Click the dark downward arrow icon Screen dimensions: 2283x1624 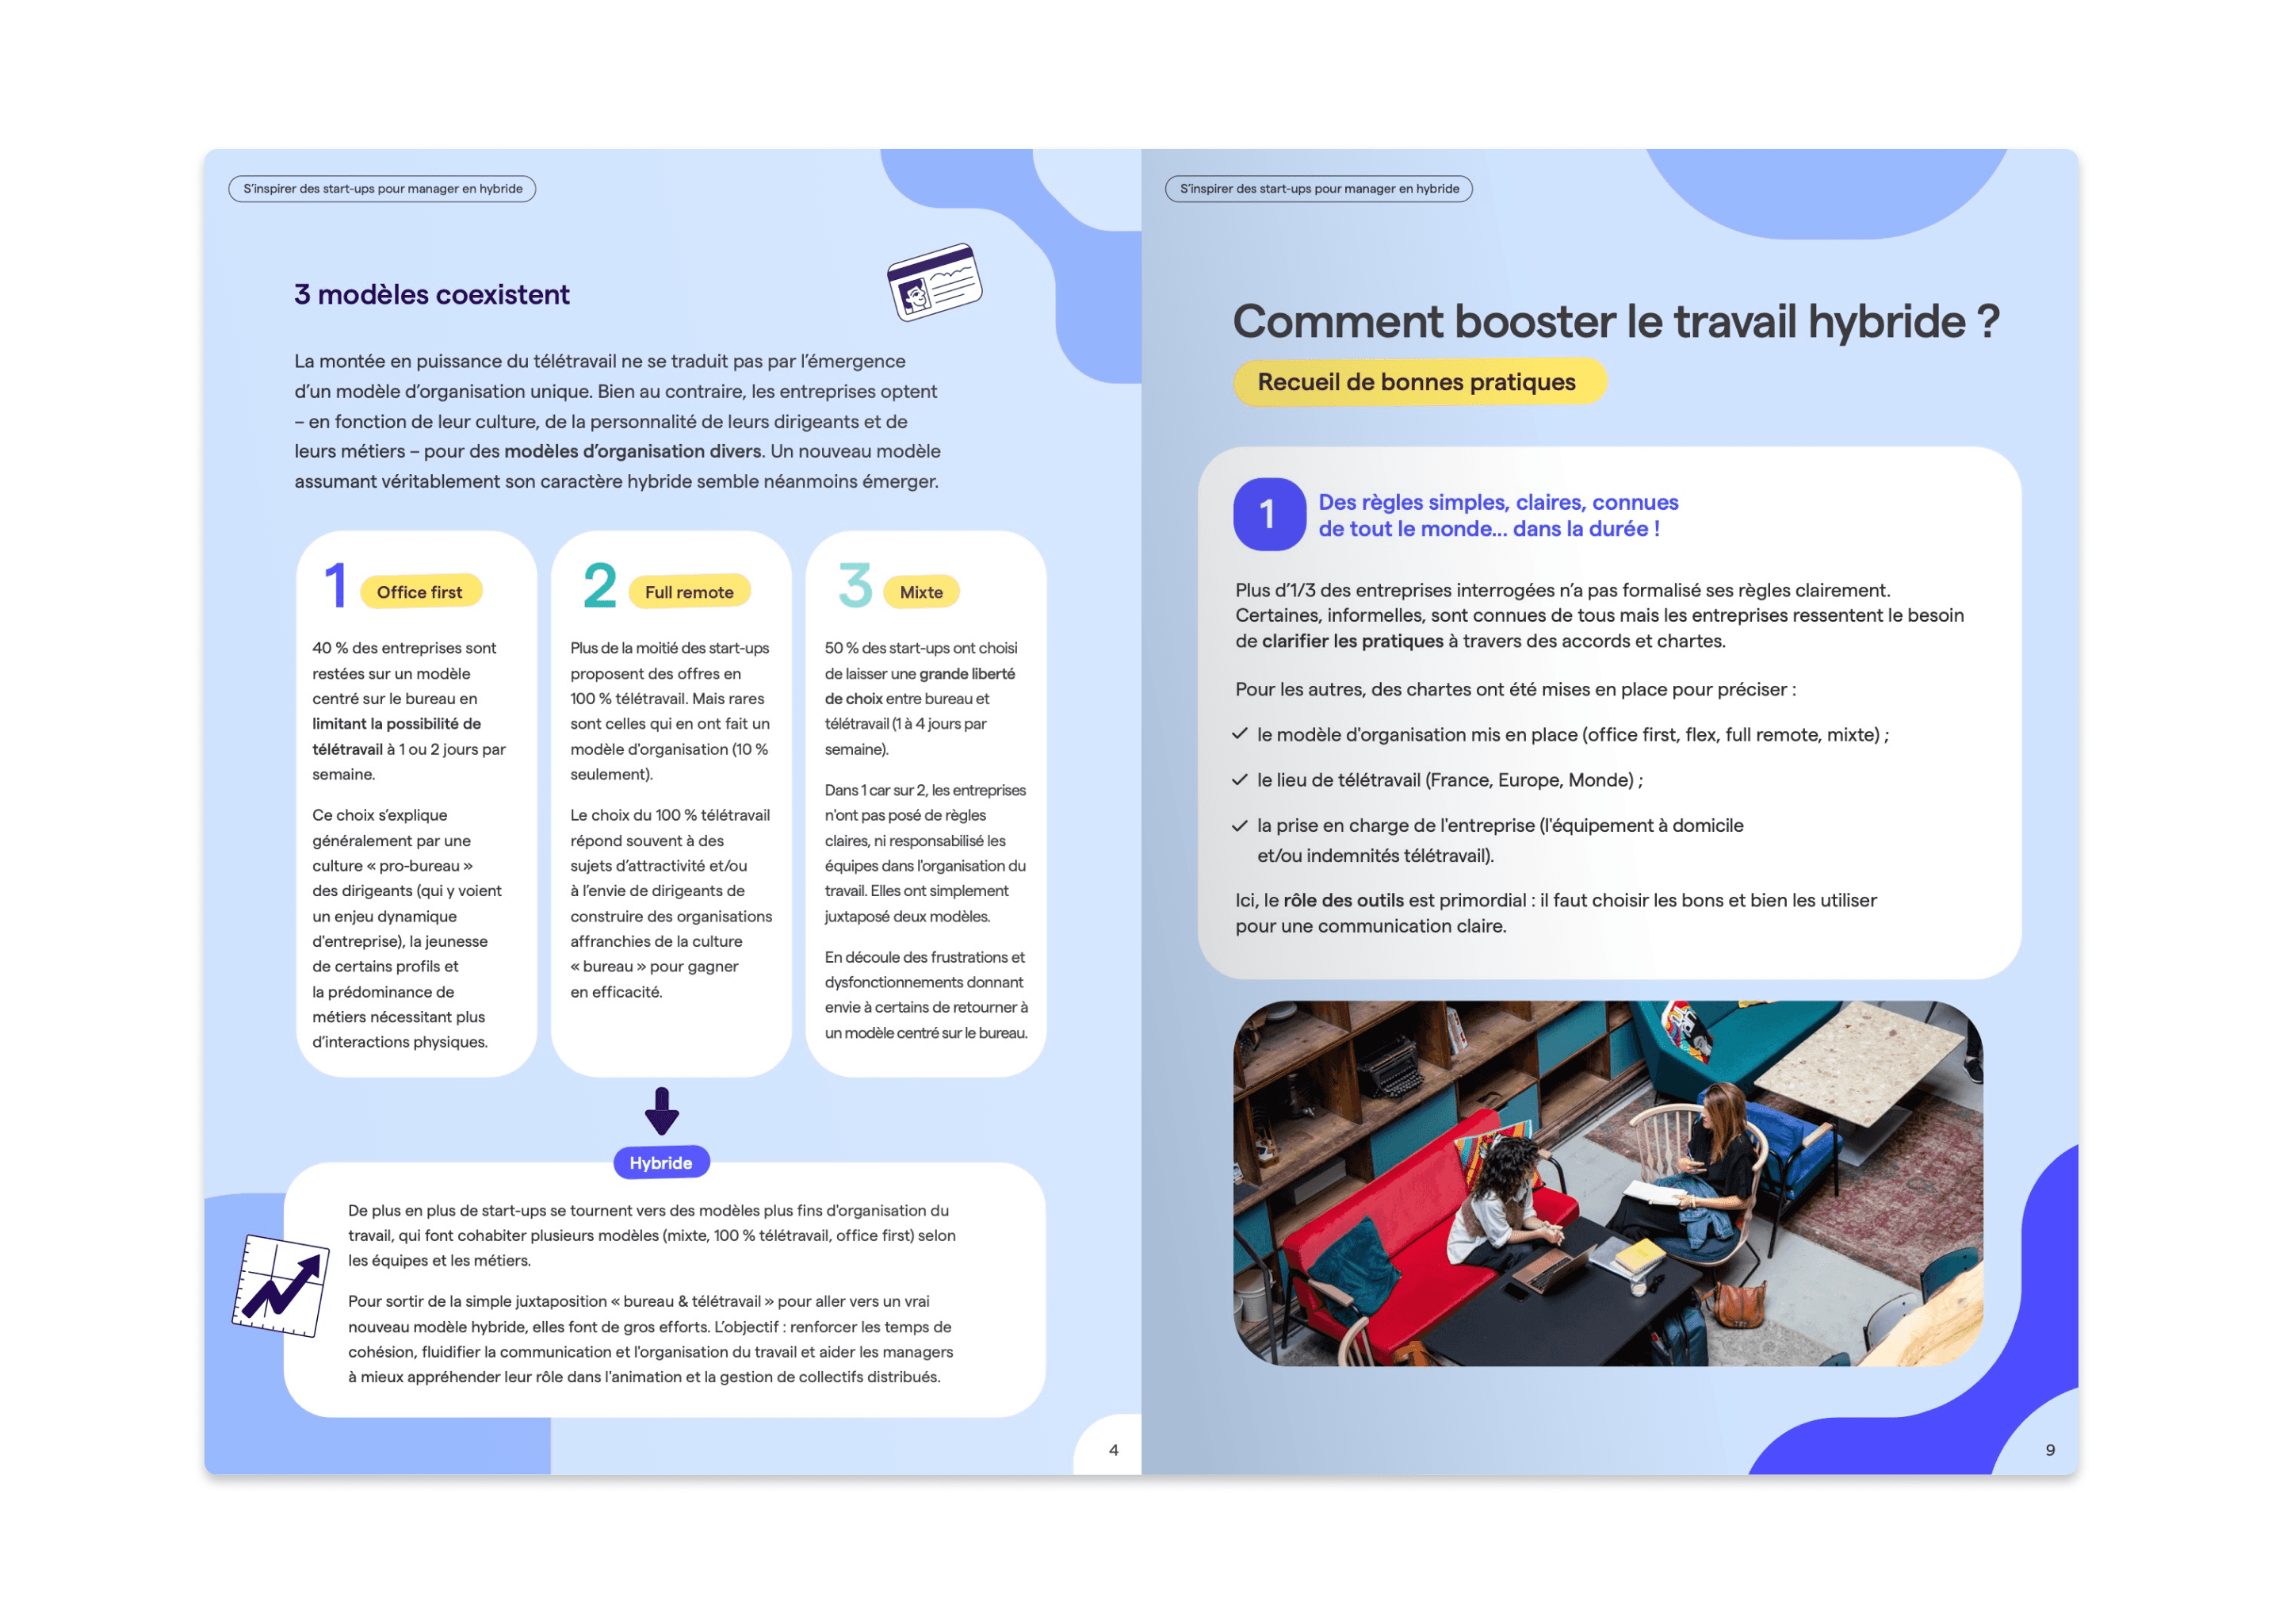(x=660, y=1111)
